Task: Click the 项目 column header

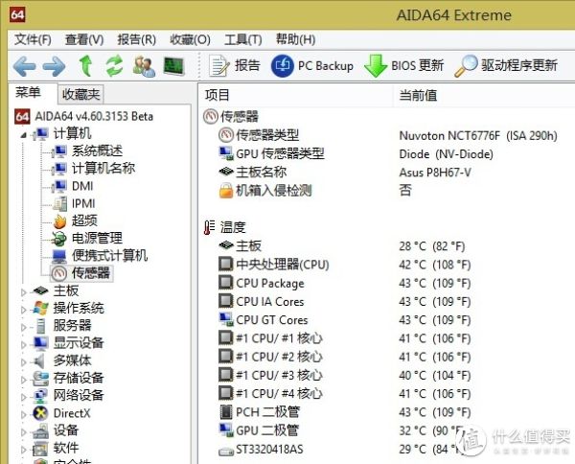Action: point(297,95)
